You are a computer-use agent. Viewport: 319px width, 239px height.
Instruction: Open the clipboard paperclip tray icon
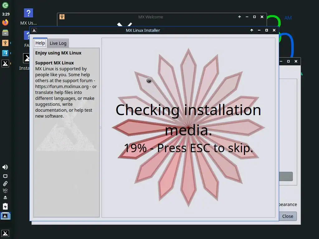(x=5, y=184)
